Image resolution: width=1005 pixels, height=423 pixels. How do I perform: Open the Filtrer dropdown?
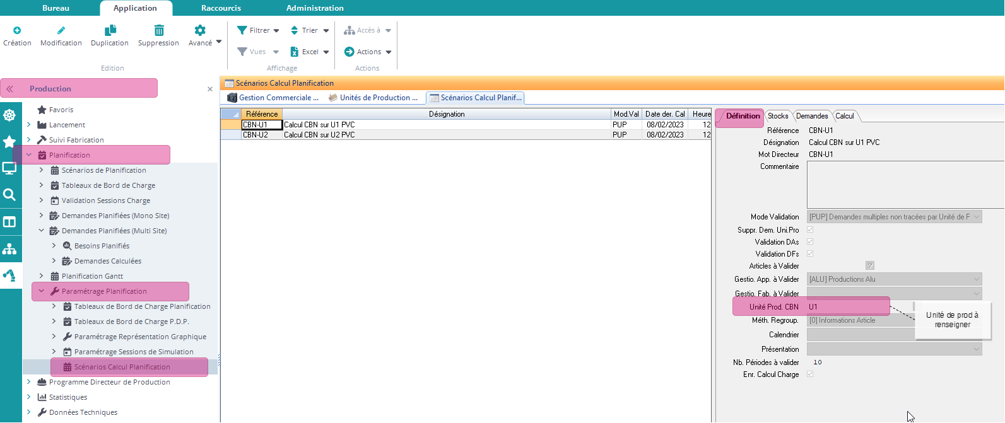pyautogui.click(x=258, y=30)
